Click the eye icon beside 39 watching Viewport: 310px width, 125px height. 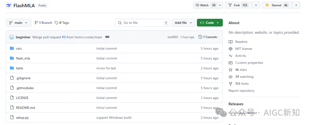pos(230,77)
